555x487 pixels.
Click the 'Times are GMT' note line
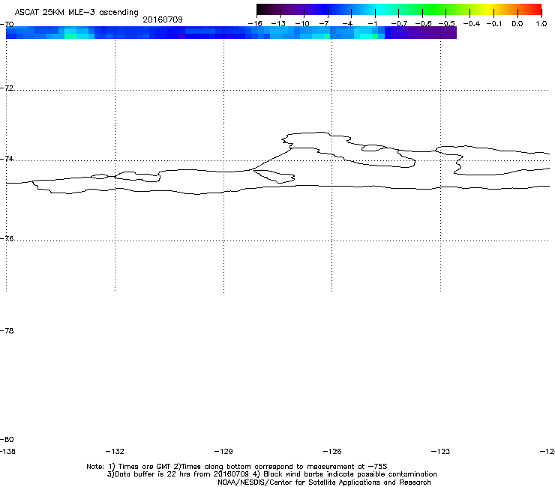coord(237,467)
